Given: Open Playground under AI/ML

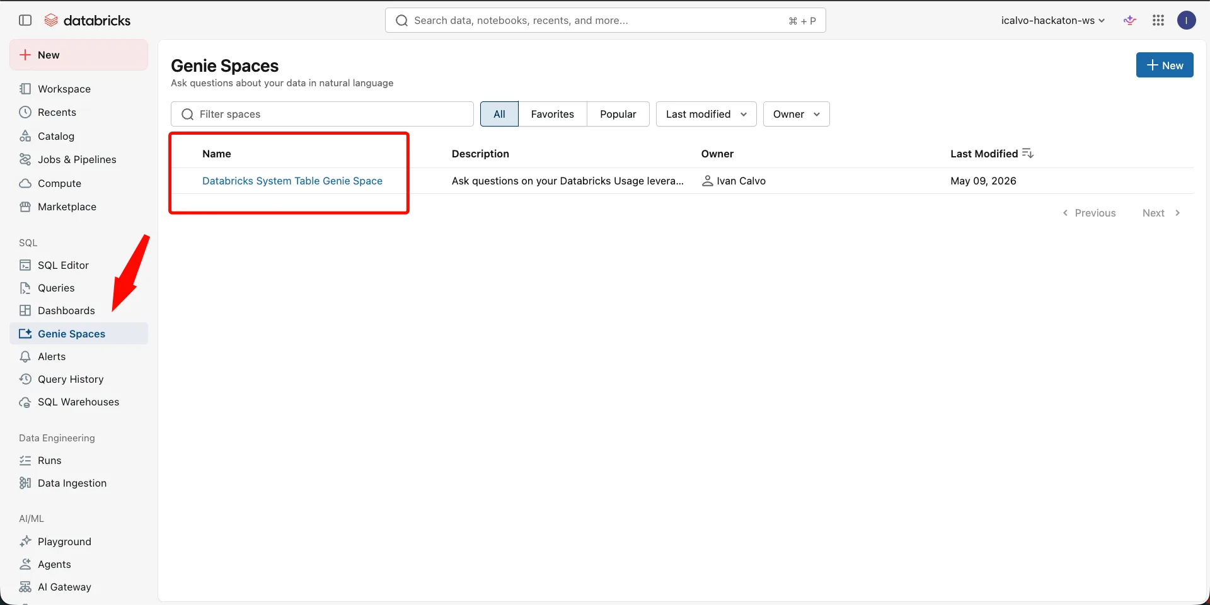Looking at the screenshot, I should pyautogui.click(x=79, y=541).
